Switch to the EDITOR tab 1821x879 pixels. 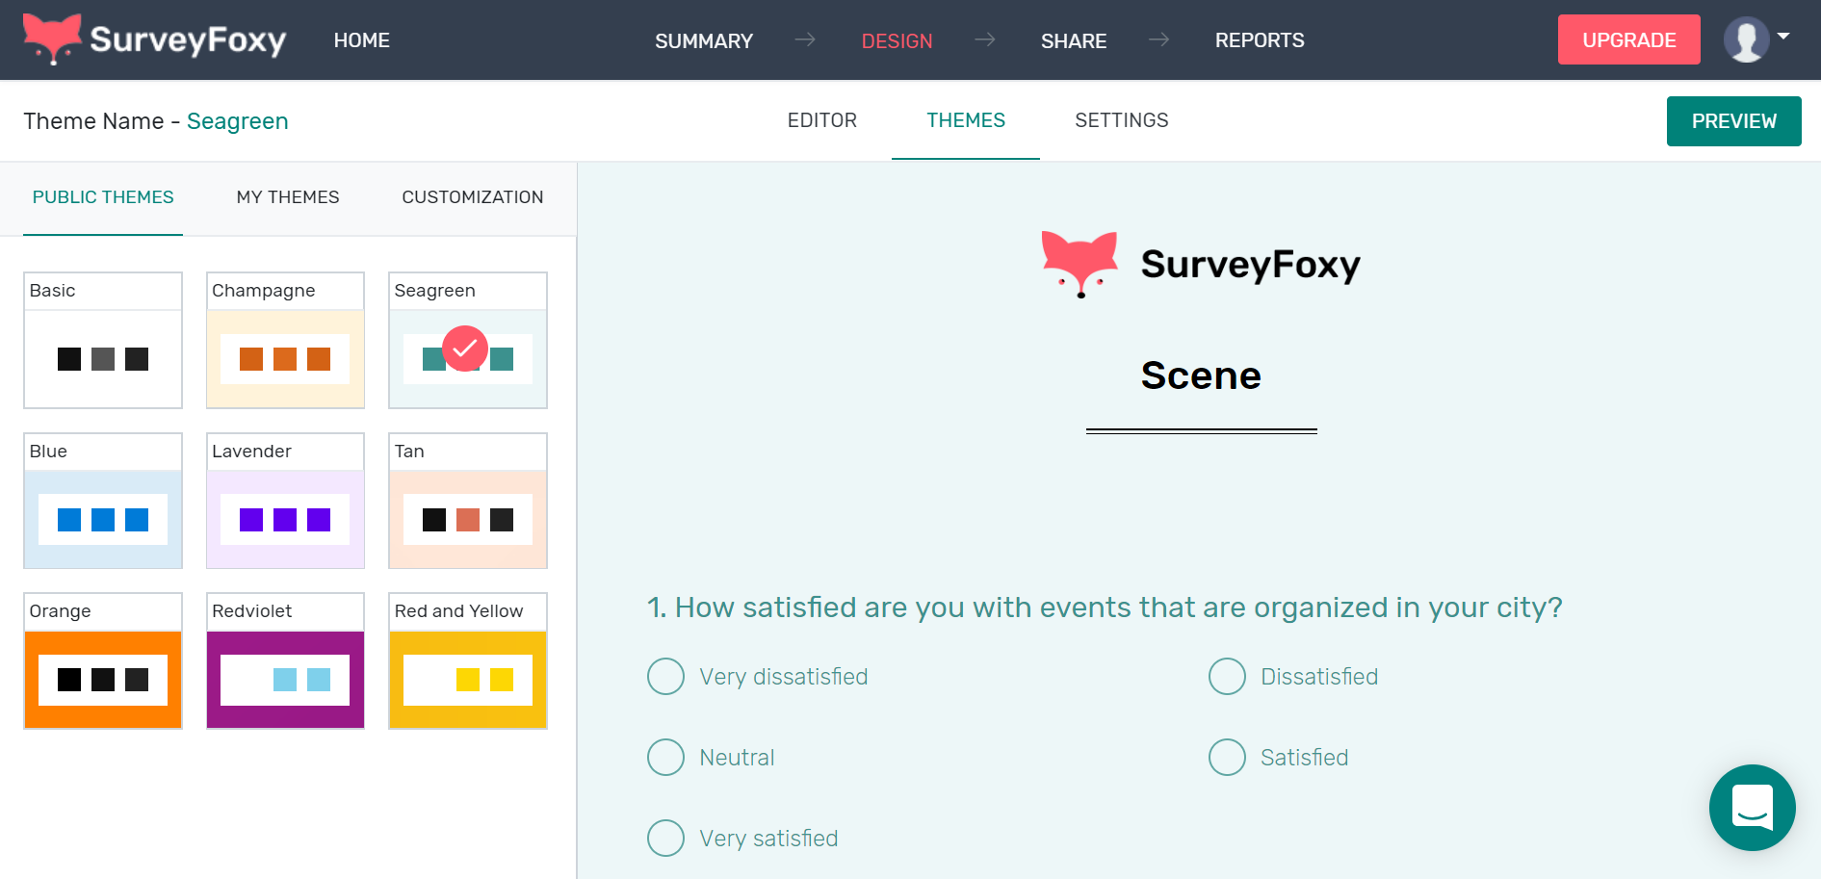click(x=822, y=119)
